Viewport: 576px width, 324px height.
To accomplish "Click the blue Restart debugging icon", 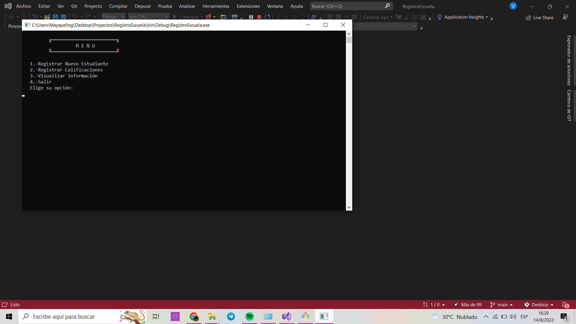I will click(x=267, y=17).
